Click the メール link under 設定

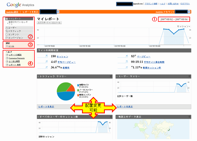pos(12,46)
